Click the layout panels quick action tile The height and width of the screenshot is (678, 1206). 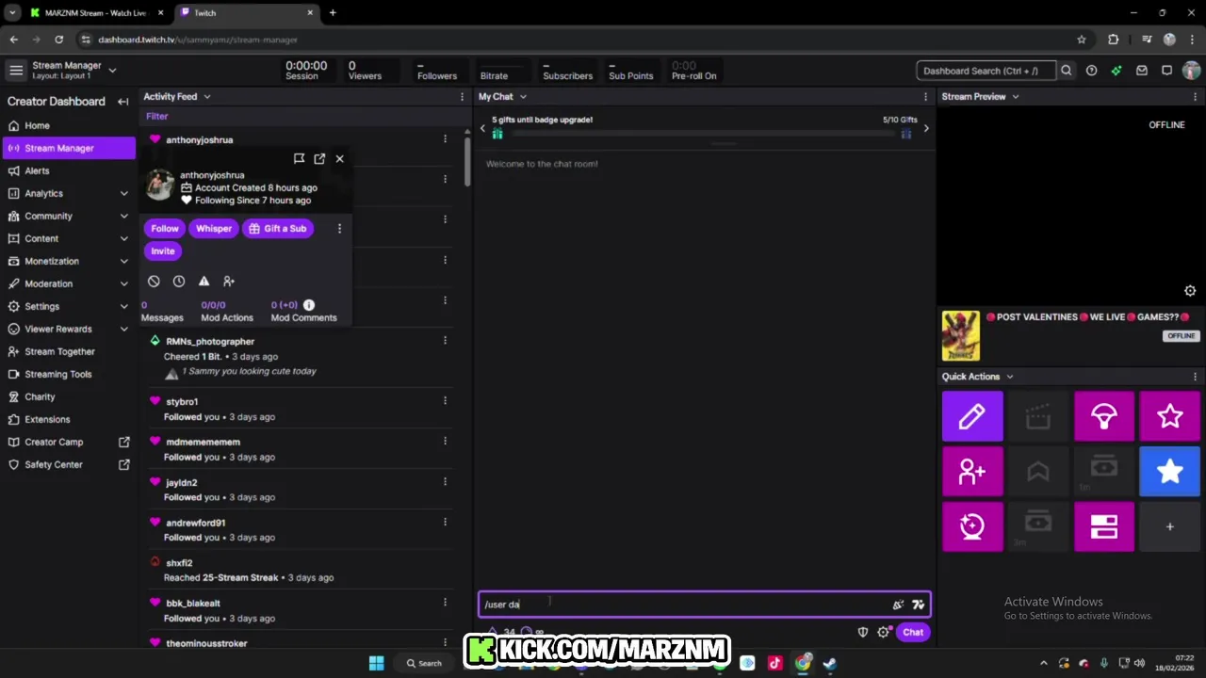[x=1104, y=526]
